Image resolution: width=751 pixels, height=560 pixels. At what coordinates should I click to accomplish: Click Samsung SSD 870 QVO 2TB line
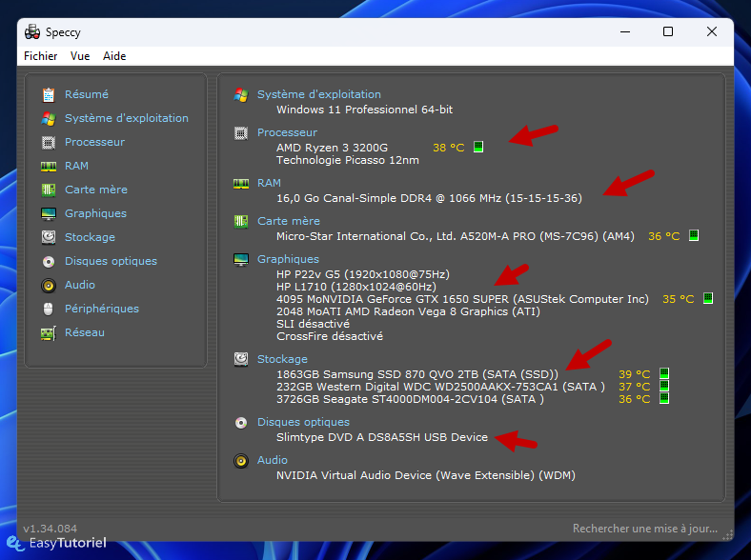tap(417, 374)
